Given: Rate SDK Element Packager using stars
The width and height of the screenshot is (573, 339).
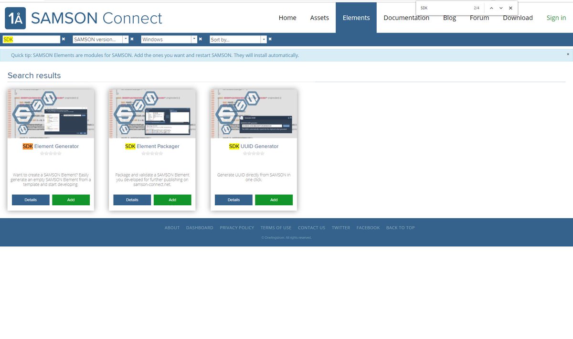Looking at the screenshot, I should click(152, 154).
